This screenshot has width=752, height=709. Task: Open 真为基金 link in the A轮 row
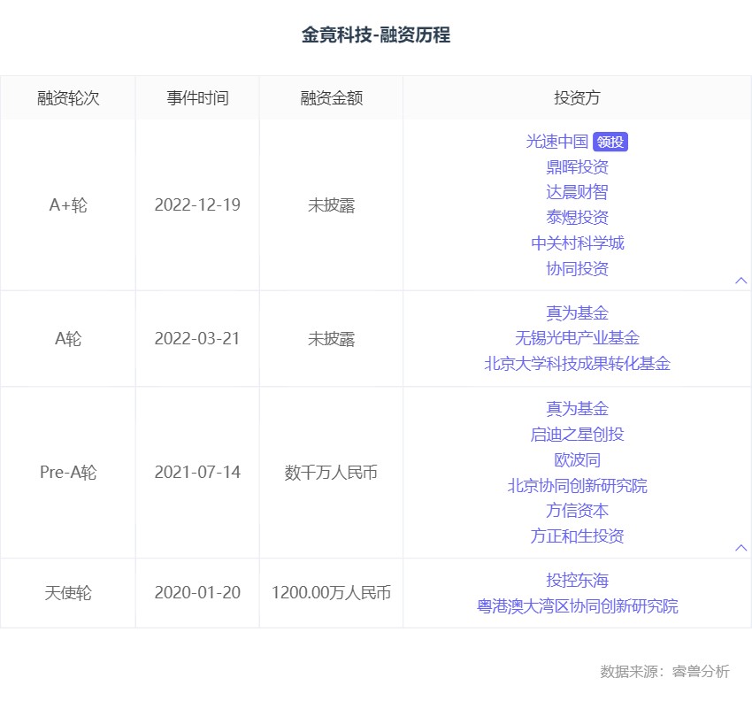(x=577, y=312)
